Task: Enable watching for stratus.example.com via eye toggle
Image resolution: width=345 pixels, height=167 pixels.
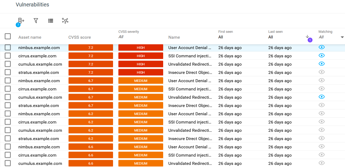Action: coord(322,72)
